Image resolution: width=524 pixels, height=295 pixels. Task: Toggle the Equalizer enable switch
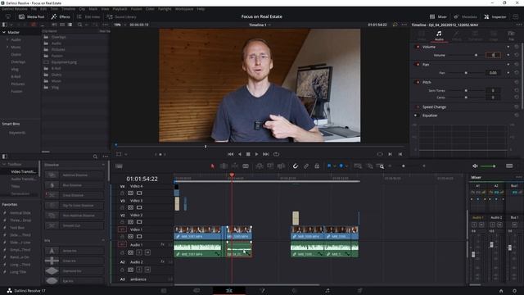coord(418,116)
